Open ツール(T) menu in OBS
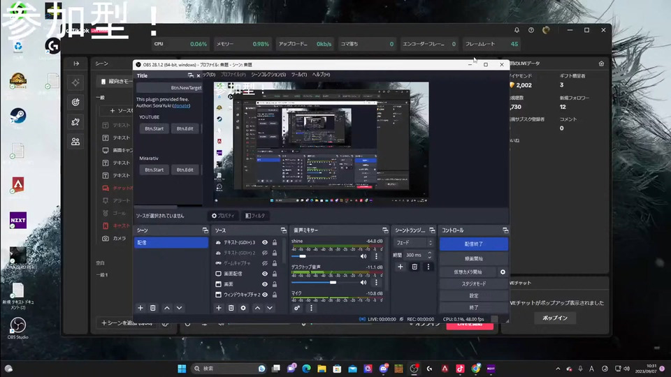The height and width of the screenshot is (377, 671). click(299, 75)
